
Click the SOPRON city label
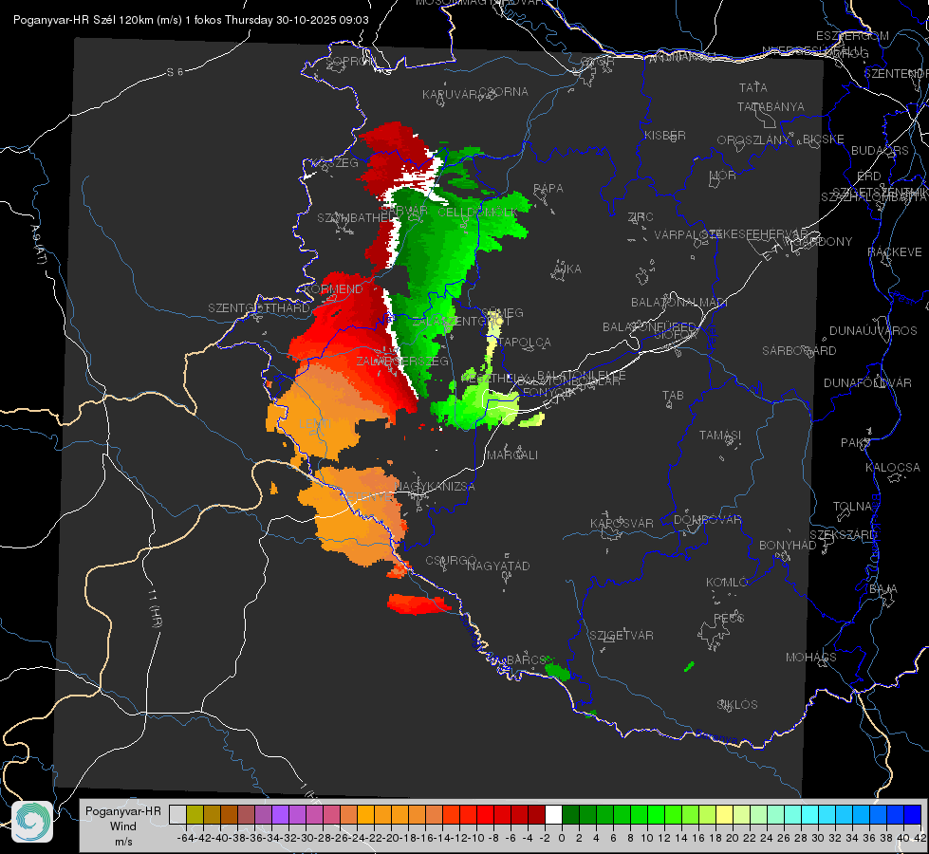[350, 61]
